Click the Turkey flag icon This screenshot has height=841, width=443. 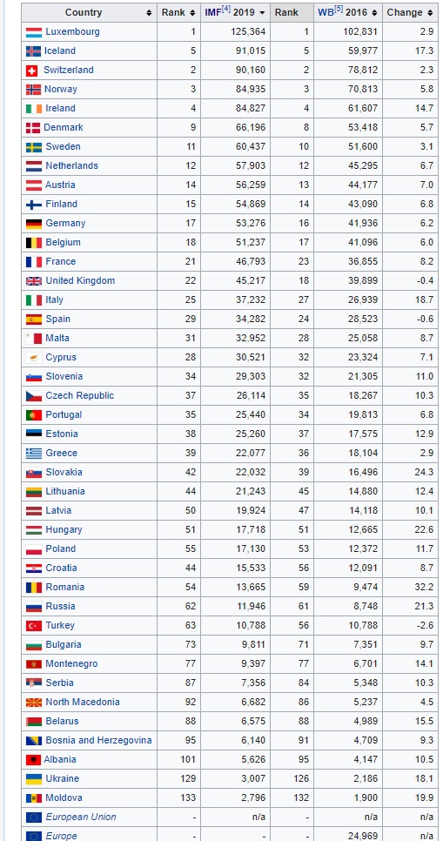[33, 626]
